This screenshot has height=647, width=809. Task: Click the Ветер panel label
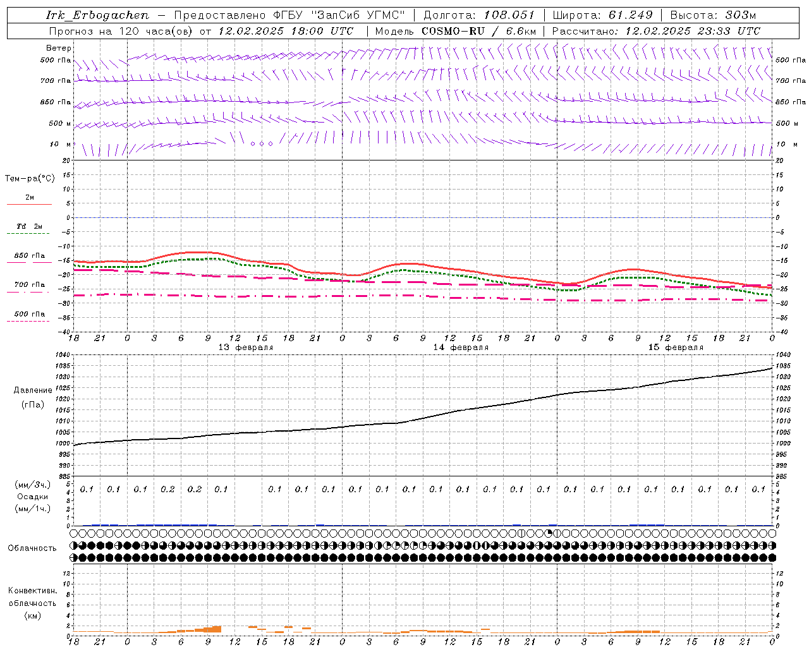pyautogui.click(x=59, y=48)
